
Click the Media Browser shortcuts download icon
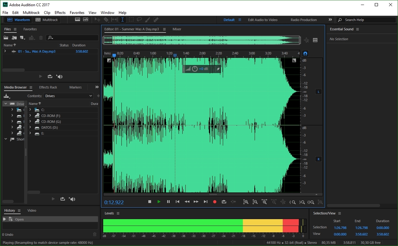pyautogui.click(x=7, y=96)
